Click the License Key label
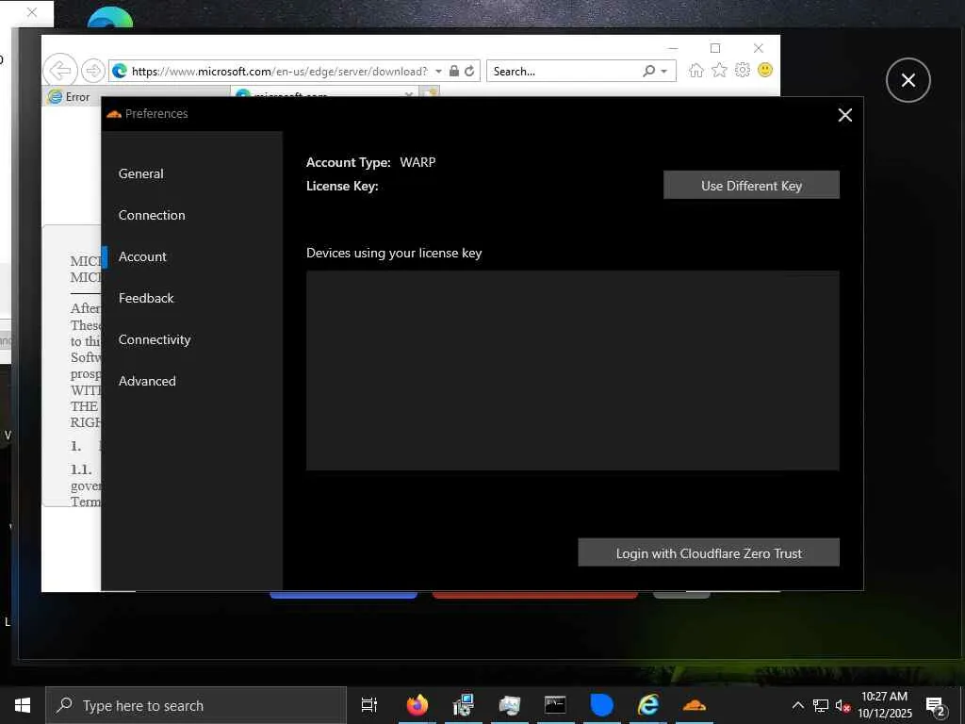Image resolution: width=965 pixels, height=724 pixels. 342,186
